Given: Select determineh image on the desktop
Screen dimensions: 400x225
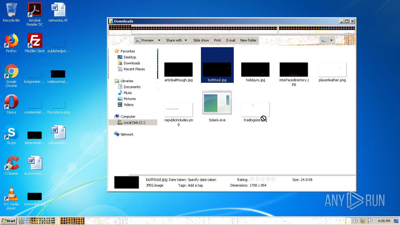Looking at the screenshot, I should click(35, 138).
